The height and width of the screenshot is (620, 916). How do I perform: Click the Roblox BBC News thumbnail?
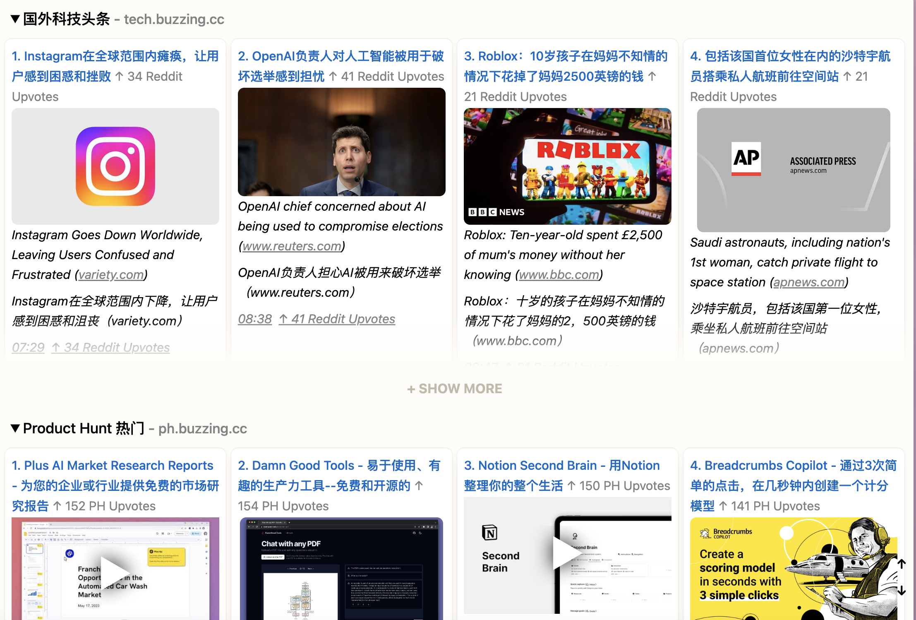(x=567, y=166)
